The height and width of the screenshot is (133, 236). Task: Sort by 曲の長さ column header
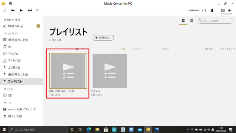(x=209, y=49)
